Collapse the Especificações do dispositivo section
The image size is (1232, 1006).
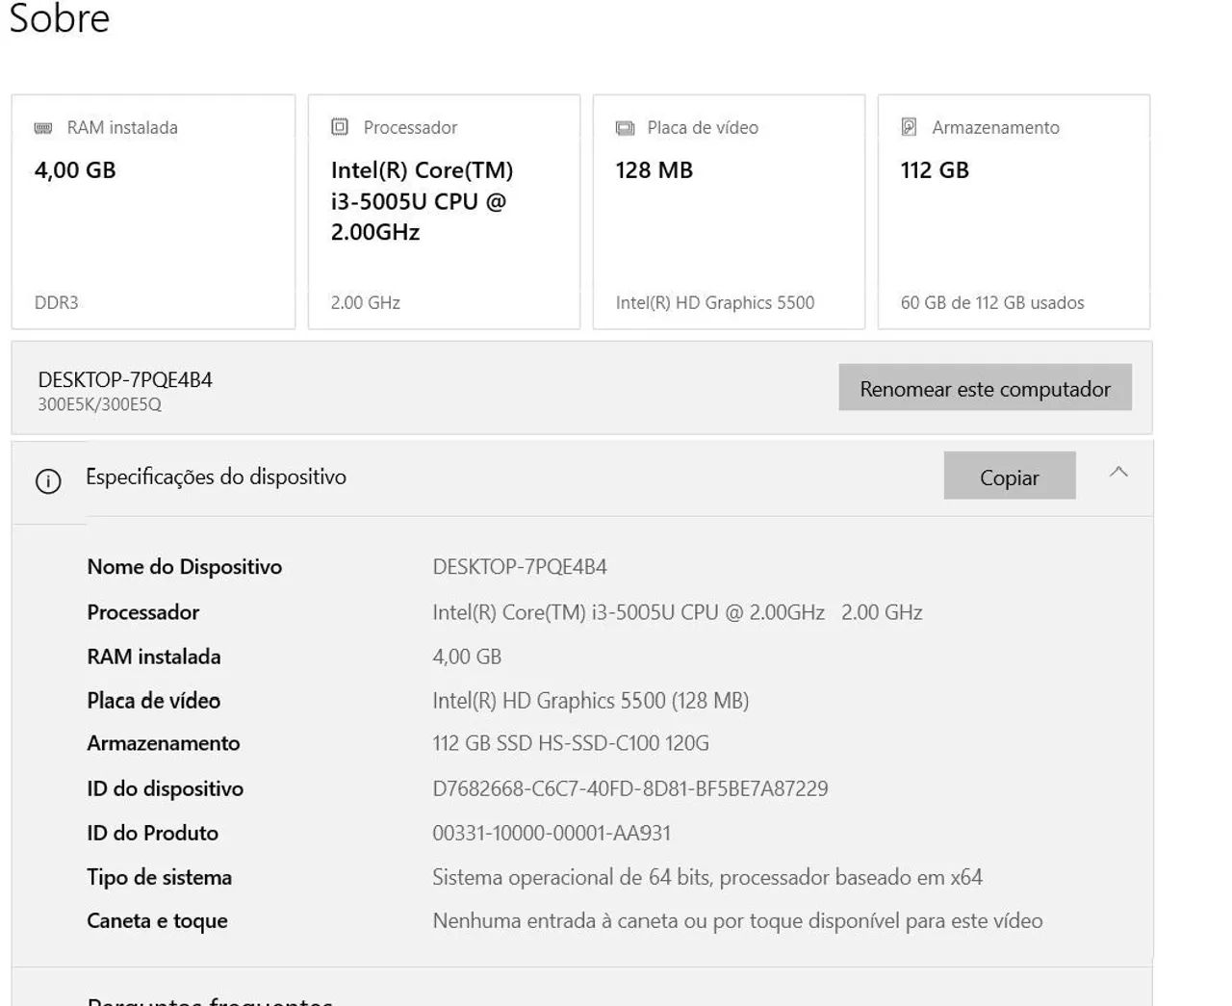click(x=1118, y=473)
